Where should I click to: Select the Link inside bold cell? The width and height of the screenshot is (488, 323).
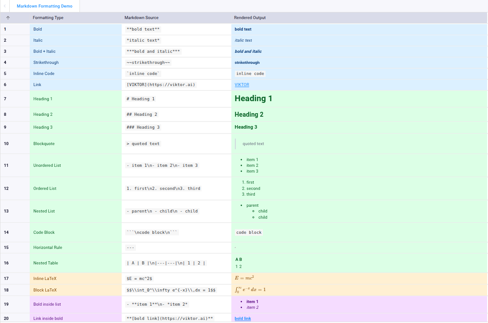coord(75,318)
